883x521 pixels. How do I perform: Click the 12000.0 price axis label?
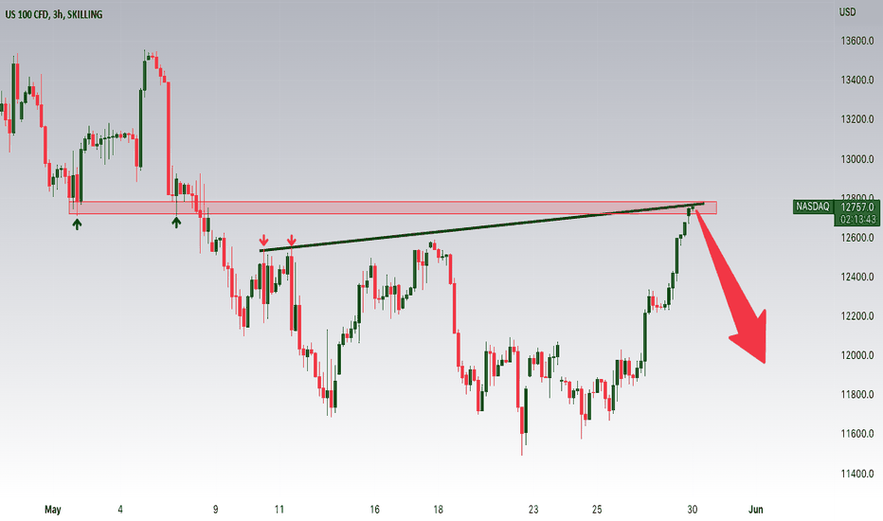[x=857, y=355]
